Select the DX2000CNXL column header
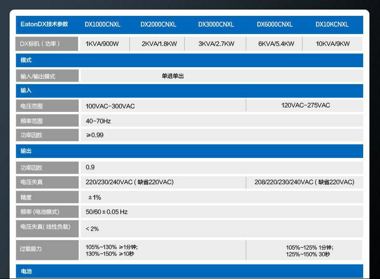380x279 pixels. (x=158, y=24)
